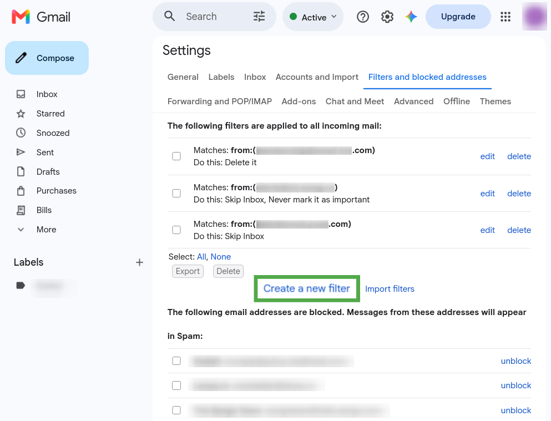Click the blurred label tag icon
This screenshot has width=551, height=421.
tap(21, 286)
